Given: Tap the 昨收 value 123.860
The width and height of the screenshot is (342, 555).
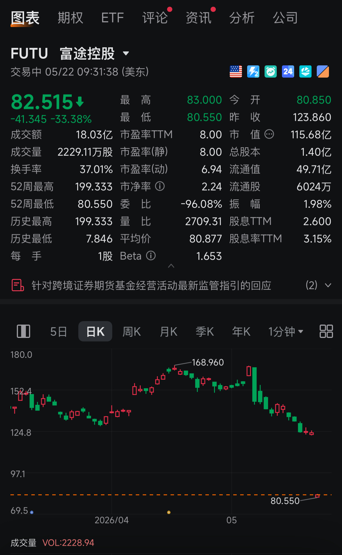Looking at the screenshot, I should (312, 117).
